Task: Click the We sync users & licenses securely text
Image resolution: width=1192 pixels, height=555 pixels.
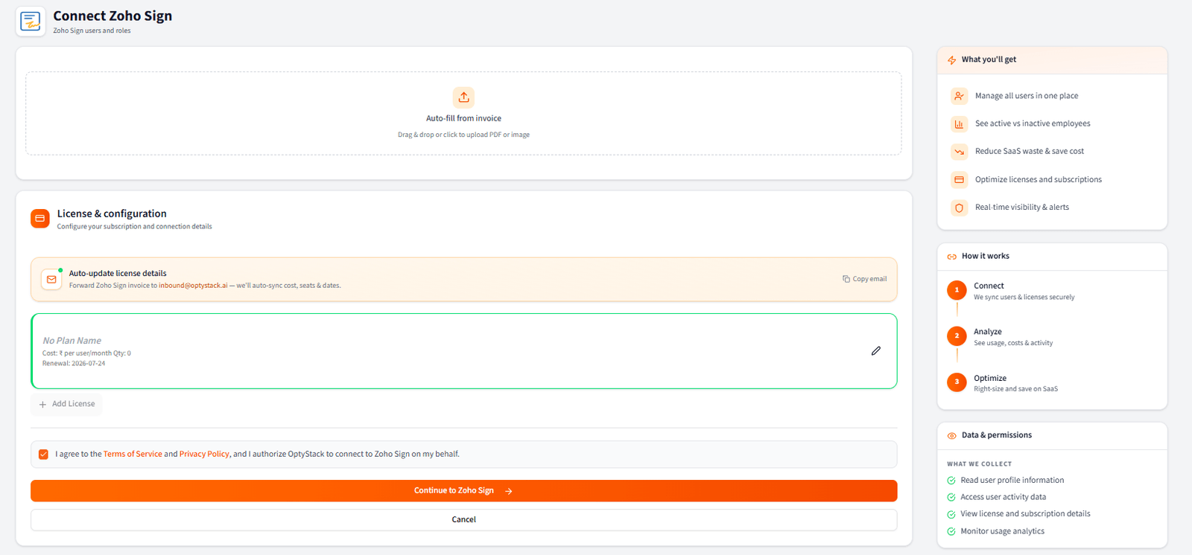Action: (x=1024, y=298)
